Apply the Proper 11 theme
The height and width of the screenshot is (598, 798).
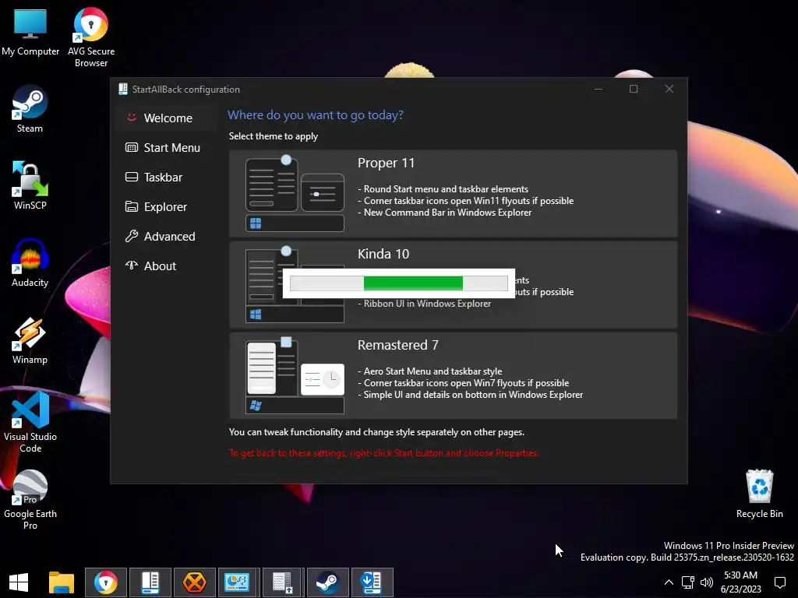point(453,193)
